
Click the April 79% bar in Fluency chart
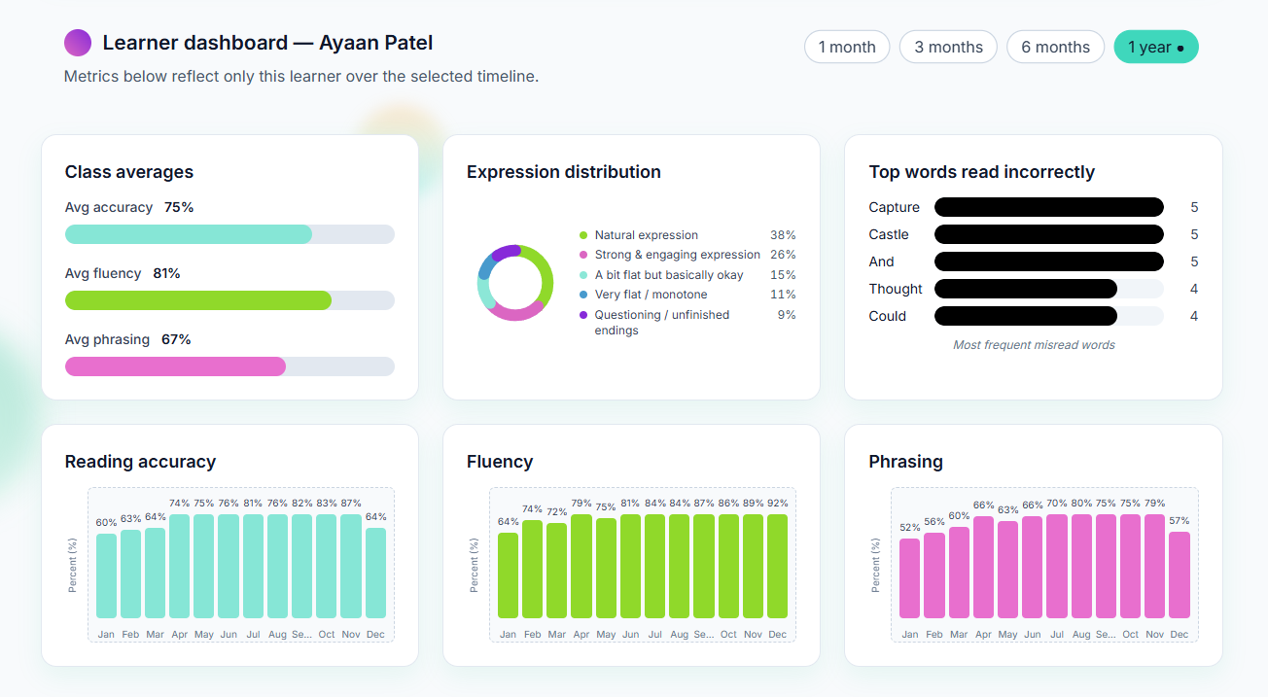click(x=581, y=566)
